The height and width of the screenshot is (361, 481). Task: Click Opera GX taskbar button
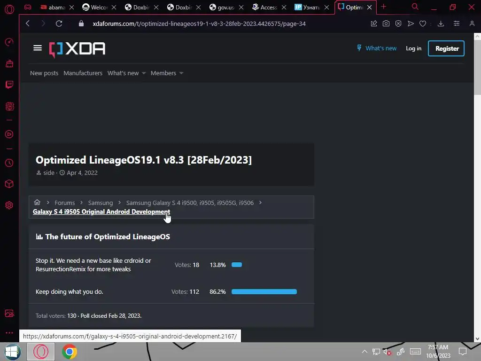point(41,352)
